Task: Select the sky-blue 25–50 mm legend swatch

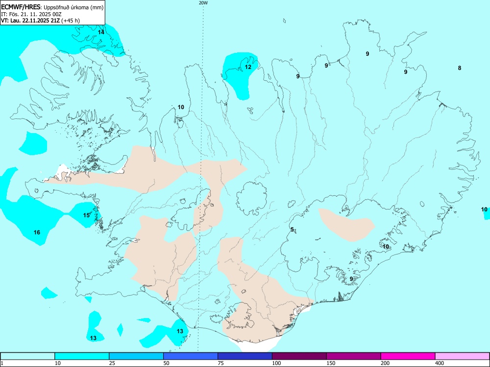Action: tap(136, 356)
